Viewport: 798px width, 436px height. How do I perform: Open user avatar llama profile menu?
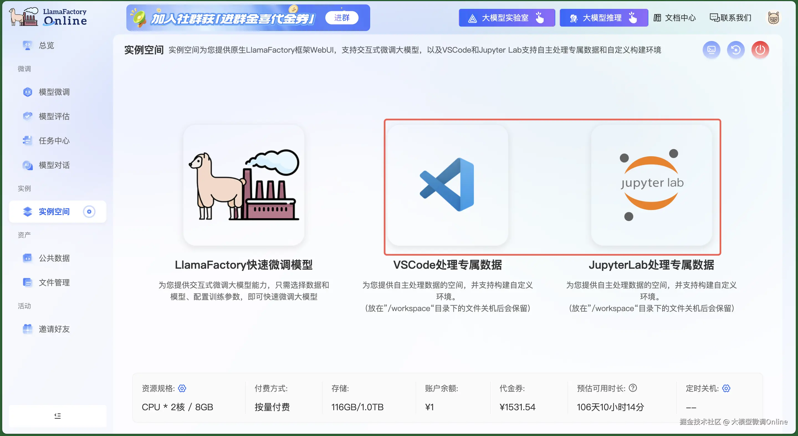point(773,18)
